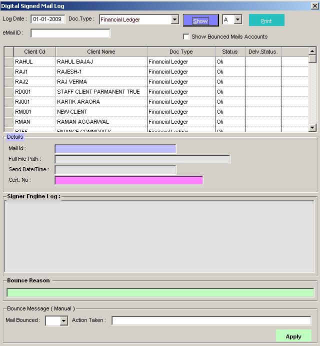Sort by the Client Cd column header
The image size is (320, 346).
point(34,52)
